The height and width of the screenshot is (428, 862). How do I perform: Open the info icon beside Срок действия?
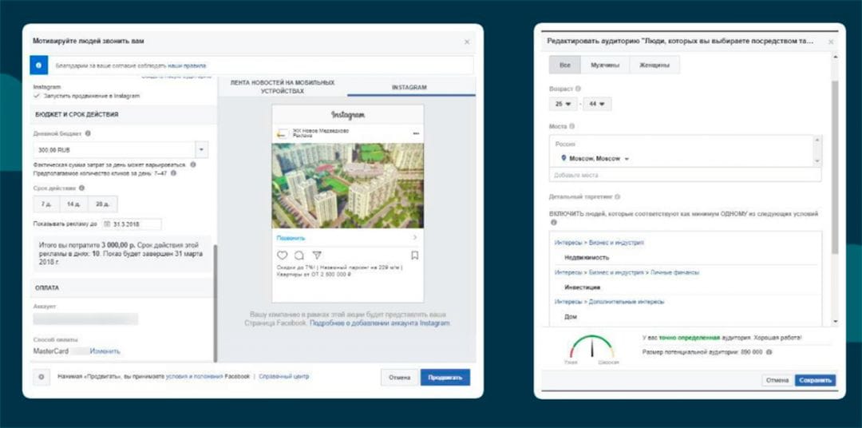coord(81,188)
